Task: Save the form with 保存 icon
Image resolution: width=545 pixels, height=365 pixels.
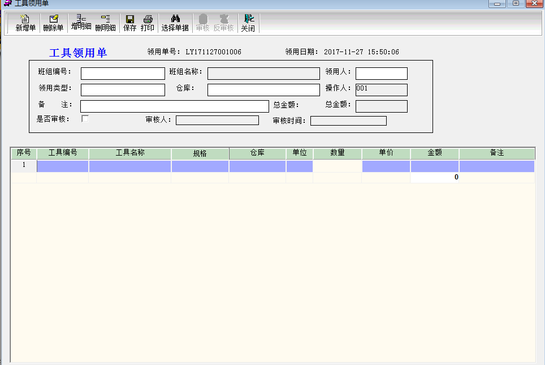Action: pyautogui.click(x=129, y=23)
